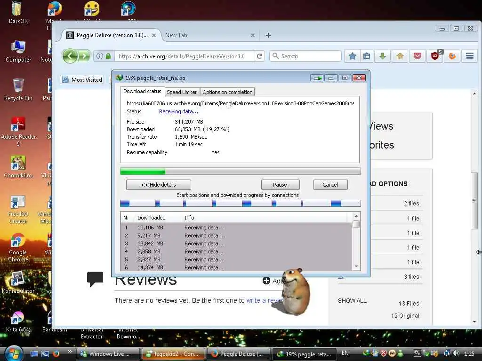Select connection row 3 with 13,842 MB

pos(236,243)
